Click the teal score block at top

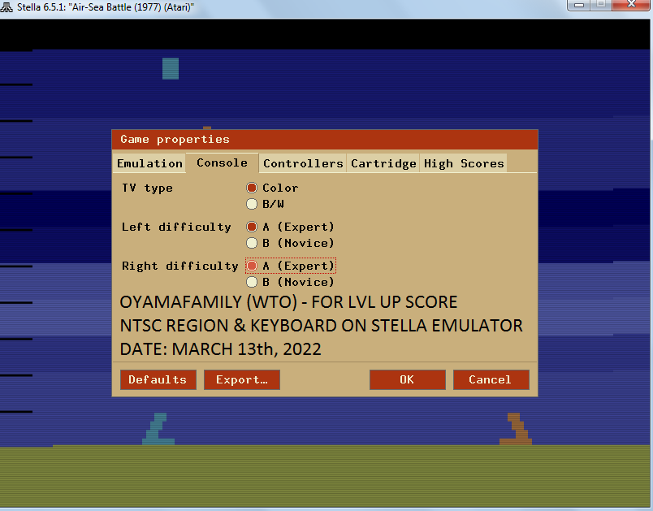point(171,69)
